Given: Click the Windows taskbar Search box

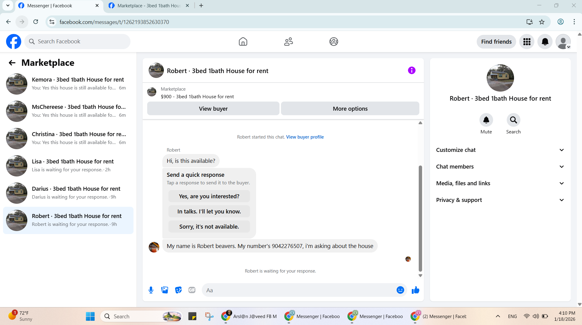Looking at the screenshot, I should pos(141,316).
